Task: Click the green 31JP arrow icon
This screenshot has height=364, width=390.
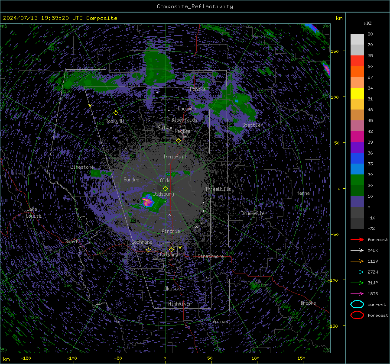Action: pos(357,283)
